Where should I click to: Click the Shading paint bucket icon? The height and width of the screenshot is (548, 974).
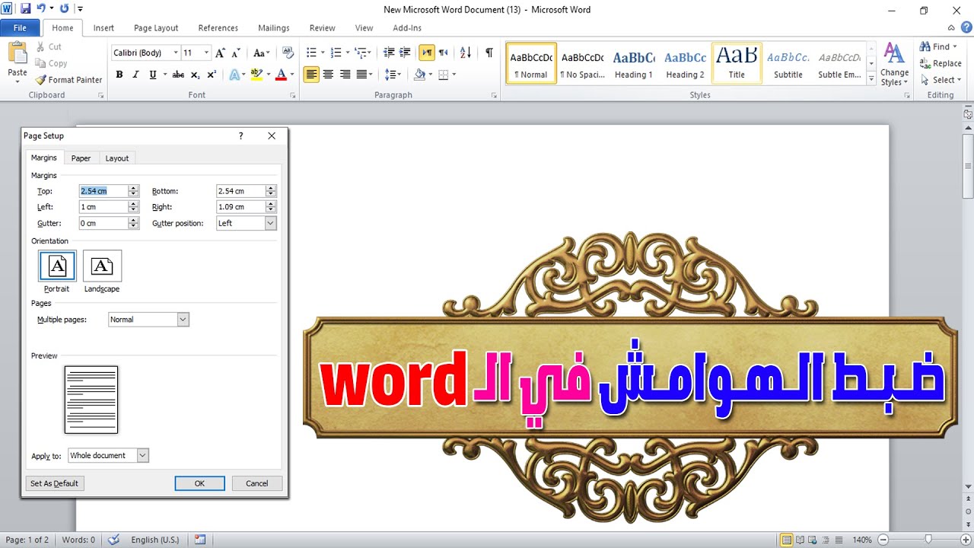click(419, 75)
